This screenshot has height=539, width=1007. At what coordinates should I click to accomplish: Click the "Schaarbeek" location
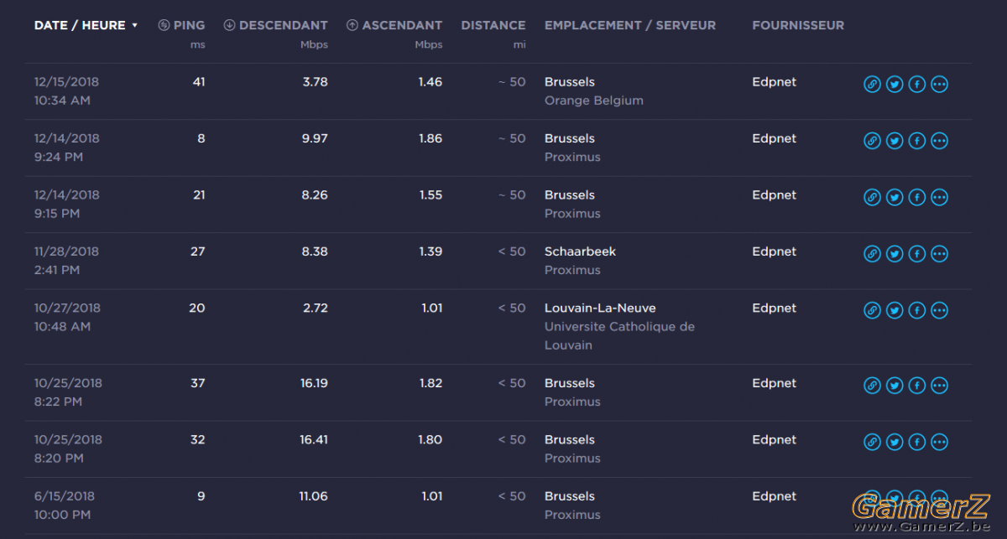click(580, 251)
